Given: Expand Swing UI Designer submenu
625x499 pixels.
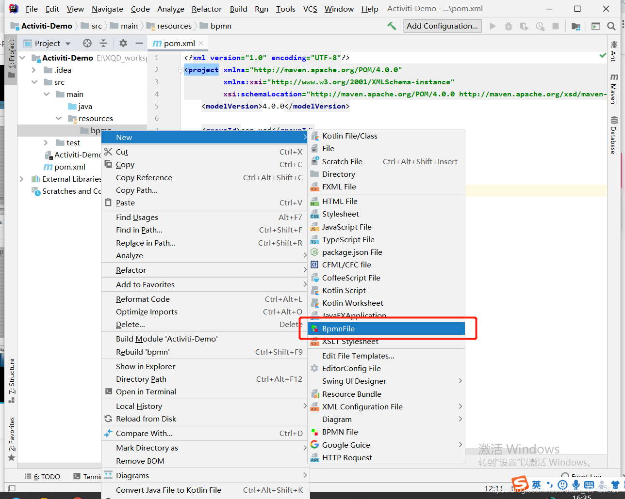Looking at the screenshot, I should pyautogui.click(x=386, y=381).
